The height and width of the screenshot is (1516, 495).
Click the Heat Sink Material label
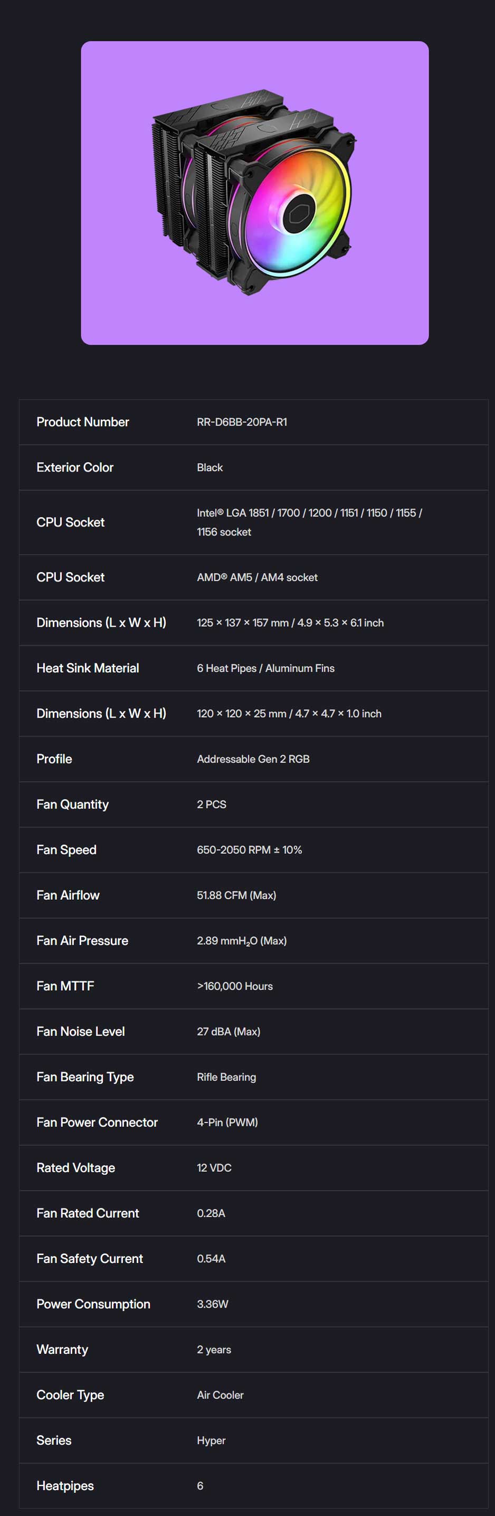pos(88,668)
